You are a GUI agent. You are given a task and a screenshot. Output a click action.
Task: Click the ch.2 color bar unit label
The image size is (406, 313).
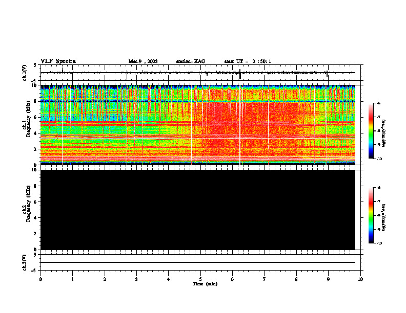tap(384, 217)
